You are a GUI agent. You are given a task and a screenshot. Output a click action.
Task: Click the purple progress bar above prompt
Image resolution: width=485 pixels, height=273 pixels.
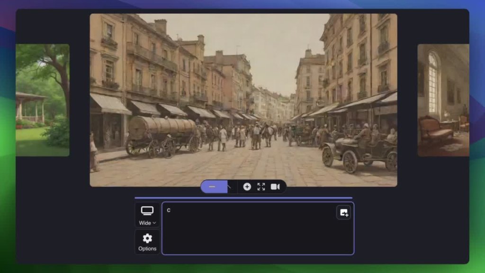(243, 198)
